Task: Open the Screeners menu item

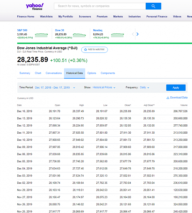Action: pos(85,17)
